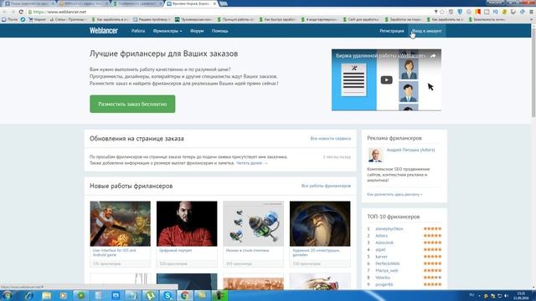Open the media player taskbar icon
This screenshot has height=301, width=536.
64,295
